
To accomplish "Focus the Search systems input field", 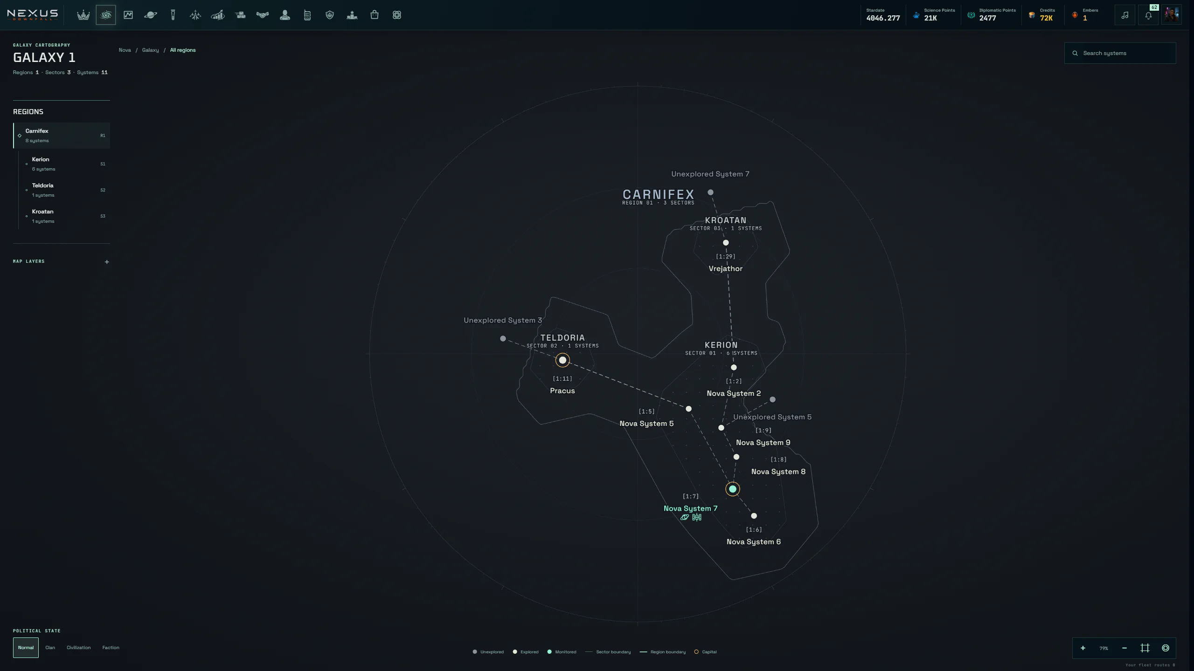I will coord(1120,53).
